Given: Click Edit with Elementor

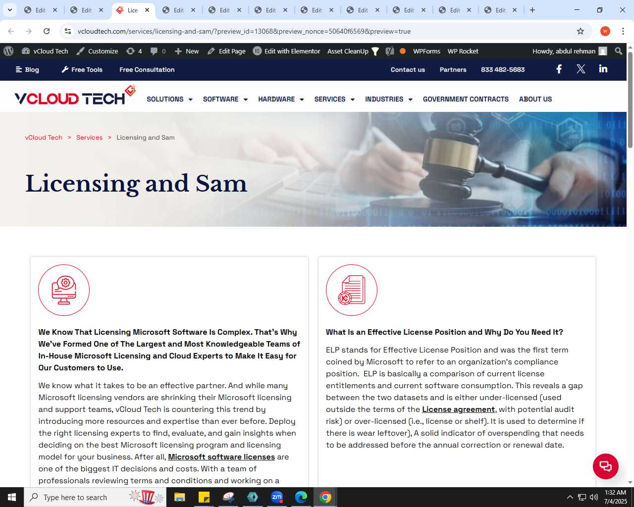Looking at the screenshot, I should (287, 51).
